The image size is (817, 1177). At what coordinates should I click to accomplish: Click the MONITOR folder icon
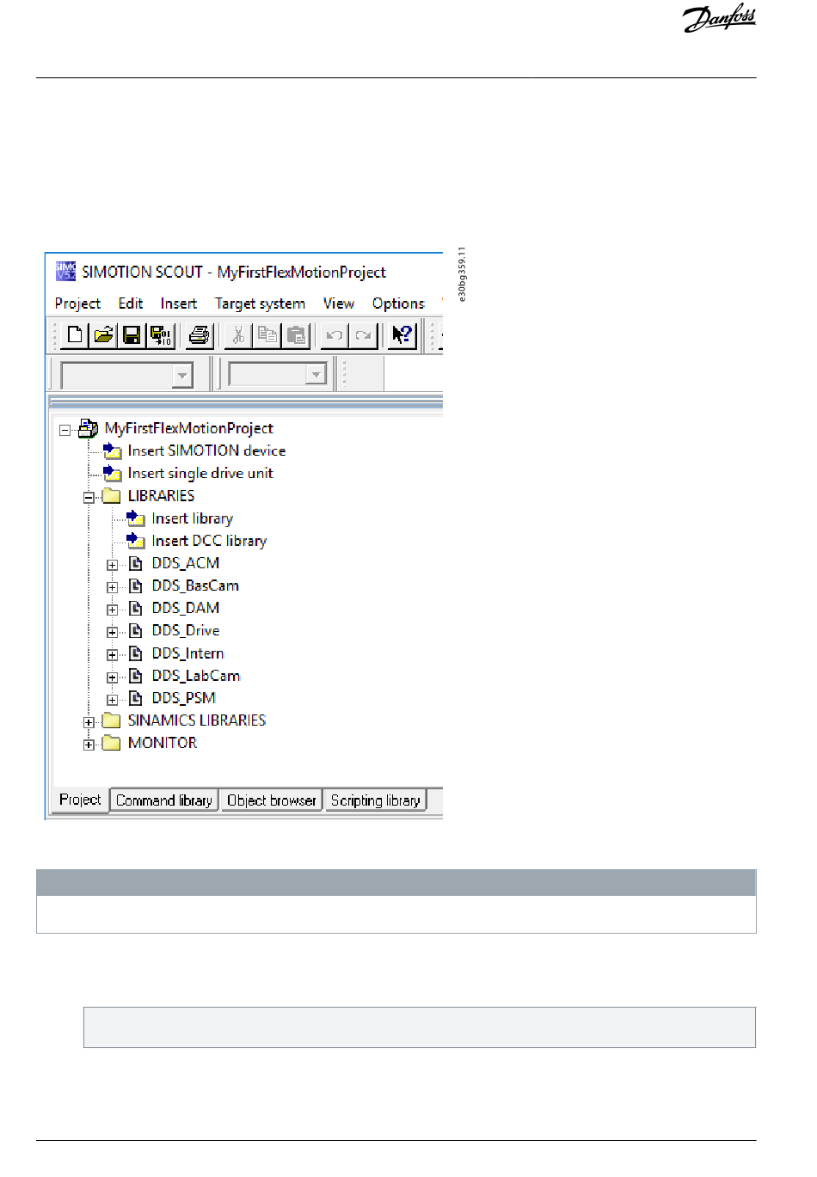(x=112, y=742)
